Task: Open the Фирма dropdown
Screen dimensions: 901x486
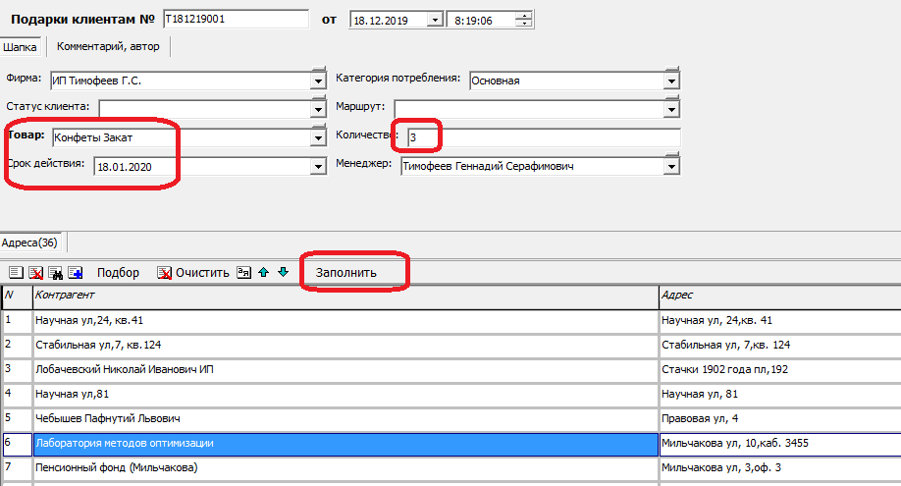Action: pos(317,80)
